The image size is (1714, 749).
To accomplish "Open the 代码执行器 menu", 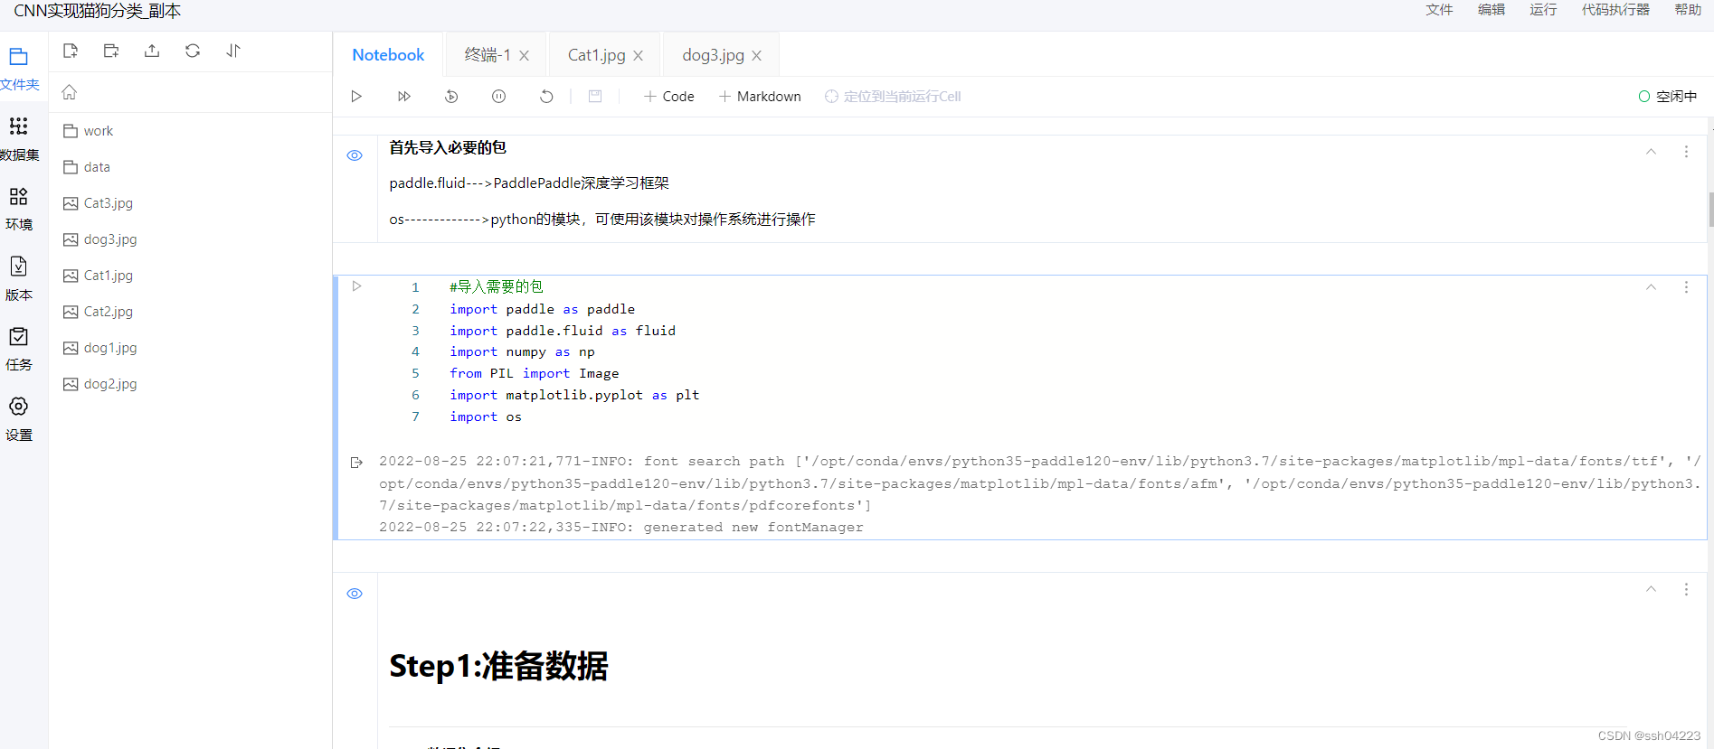I will (1615, 10).
